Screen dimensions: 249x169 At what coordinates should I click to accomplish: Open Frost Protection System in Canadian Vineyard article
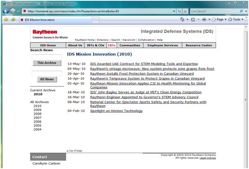click(142, 74)
